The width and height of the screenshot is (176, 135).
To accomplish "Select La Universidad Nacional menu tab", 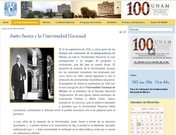I will pyautogui.click(x=26, y=22).
